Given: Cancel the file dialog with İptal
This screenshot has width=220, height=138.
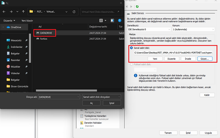Looking at the screenshot, I should [x=112, y=103].
